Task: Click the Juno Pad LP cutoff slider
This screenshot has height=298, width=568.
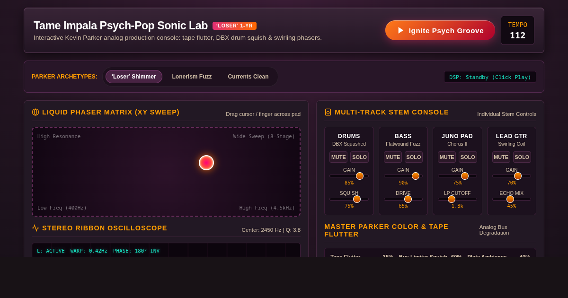Action: (x=457, y=199)
